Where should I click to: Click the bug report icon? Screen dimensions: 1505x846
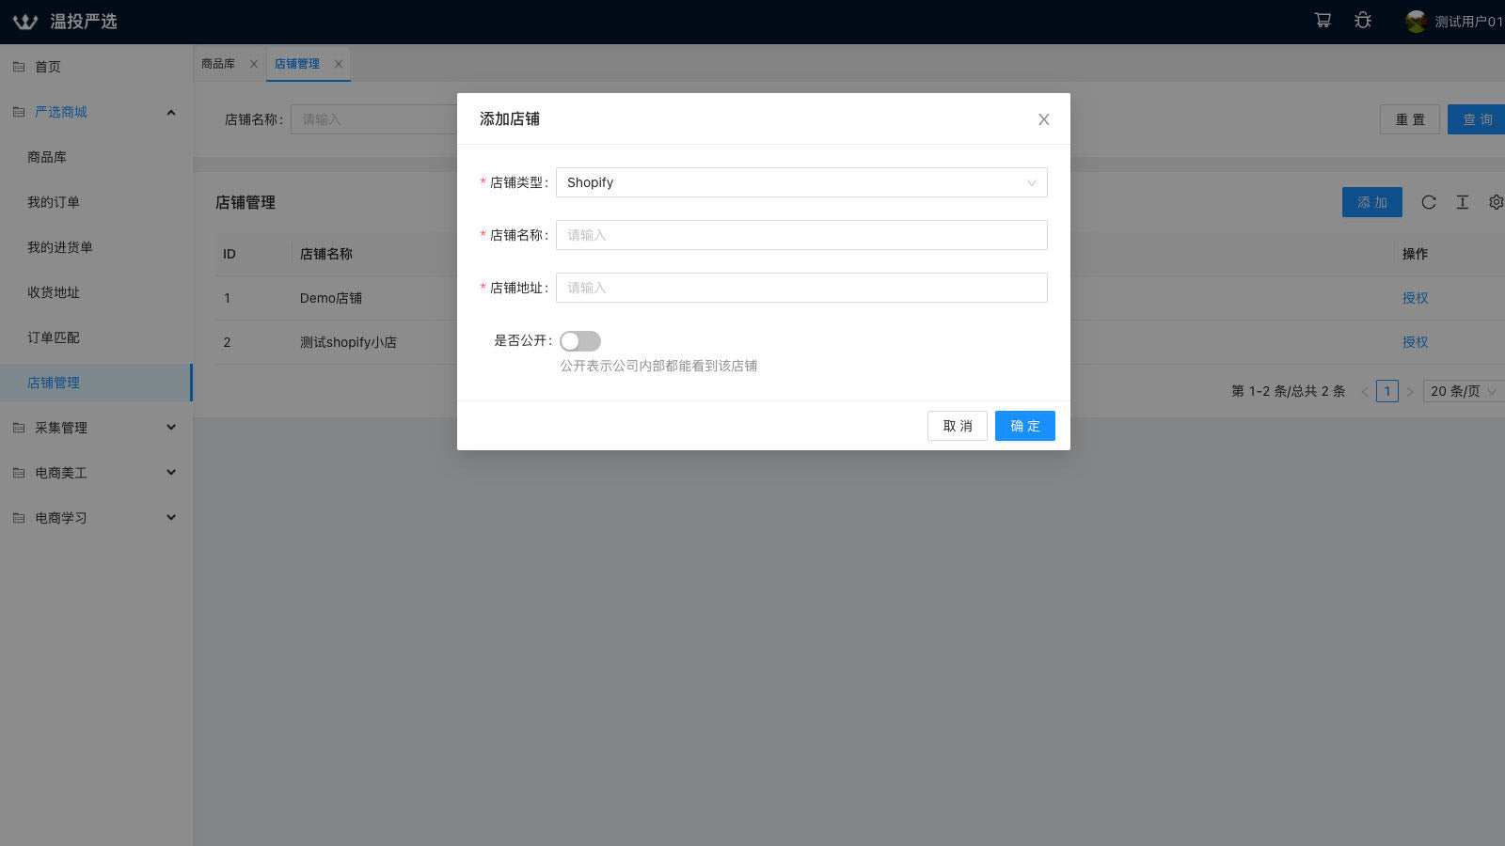[1363, 21]
